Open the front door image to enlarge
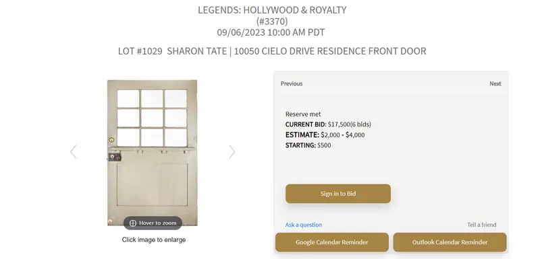 tap(153, 153)
